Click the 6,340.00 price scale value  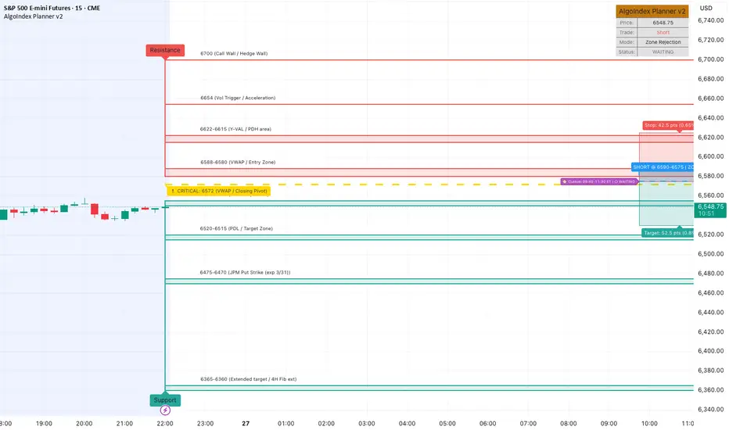711,410
